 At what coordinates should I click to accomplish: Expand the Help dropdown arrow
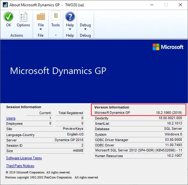tap(70, 29)
